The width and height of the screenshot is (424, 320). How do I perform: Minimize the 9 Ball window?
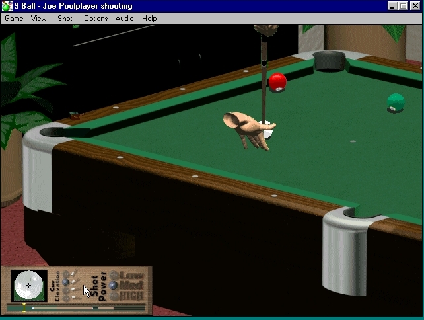tap(392, 6)
